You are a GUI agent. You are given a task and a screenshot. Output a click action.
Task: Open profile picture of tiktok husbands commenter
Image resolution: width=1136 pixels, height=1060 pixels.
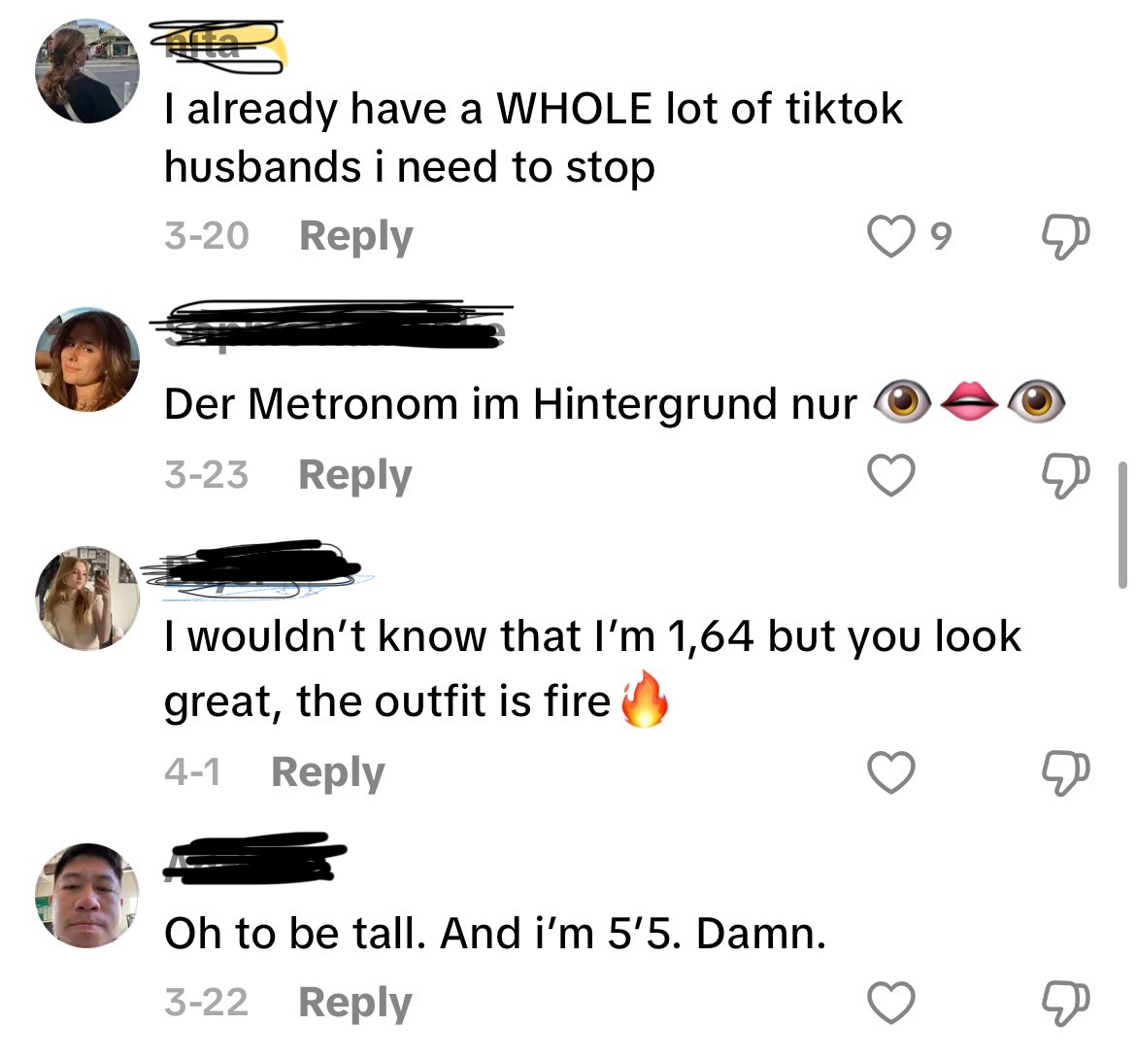[x=87, y=70]
